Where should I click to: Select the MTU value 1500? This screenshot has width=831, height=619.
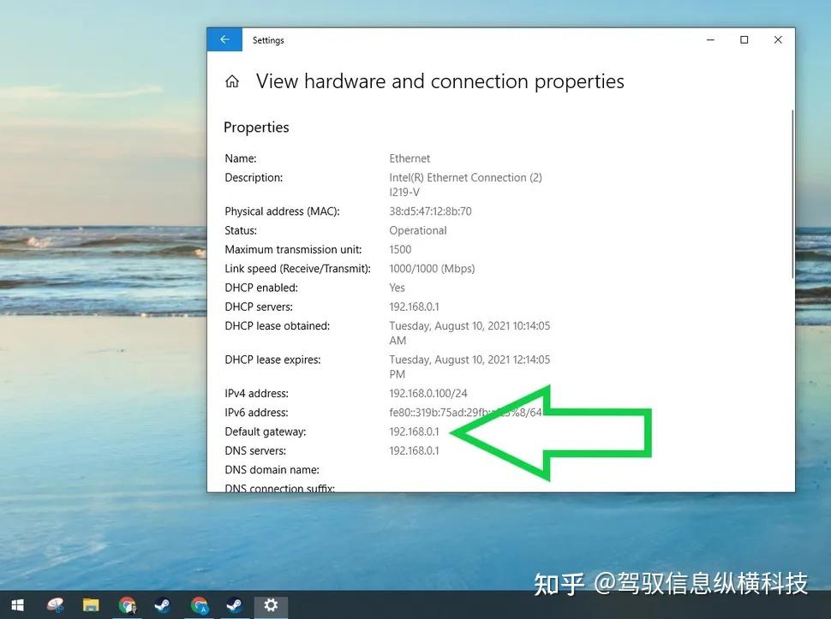[400, 249]
